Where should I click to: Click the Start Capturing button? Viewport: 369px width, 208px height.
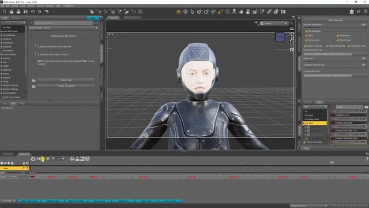336,20
